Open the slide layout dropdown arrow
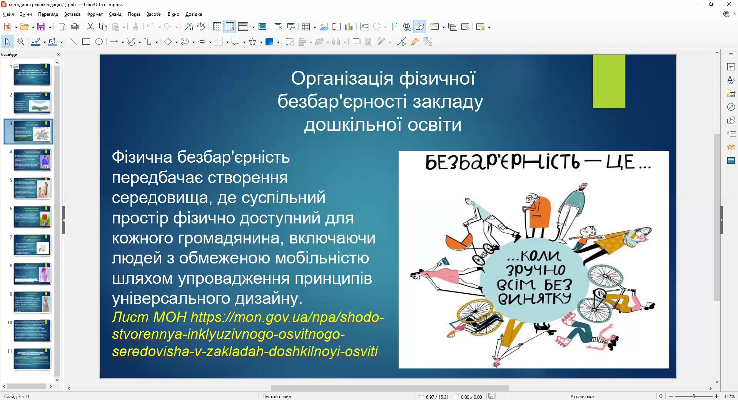 click(x=489, y=27)
